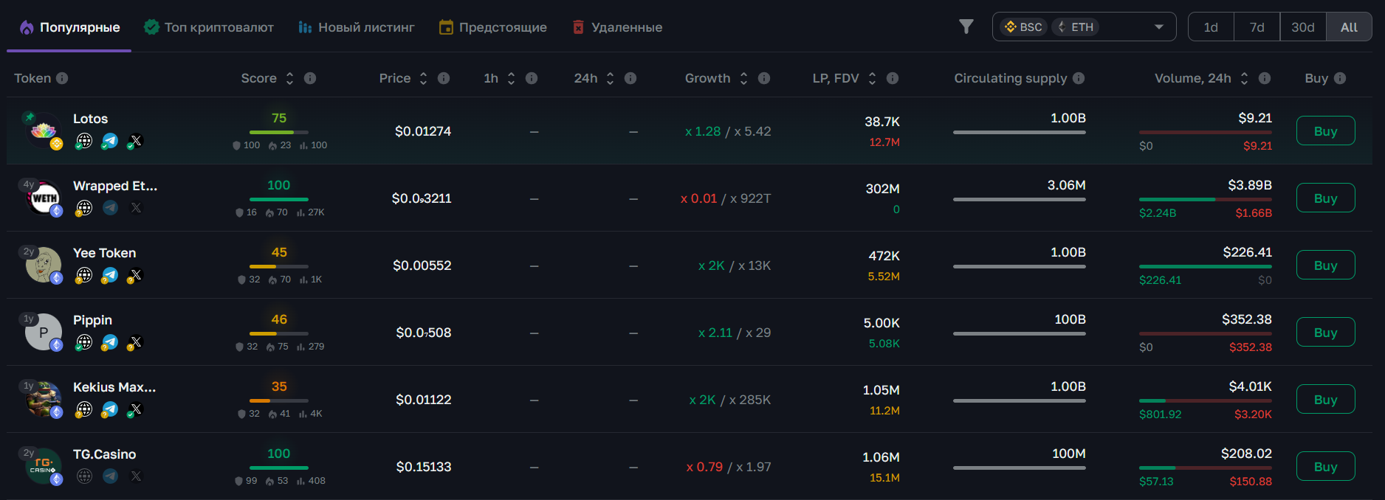
Task: Click Kekius Maximus token logo
Action: (x=44, y=399)
